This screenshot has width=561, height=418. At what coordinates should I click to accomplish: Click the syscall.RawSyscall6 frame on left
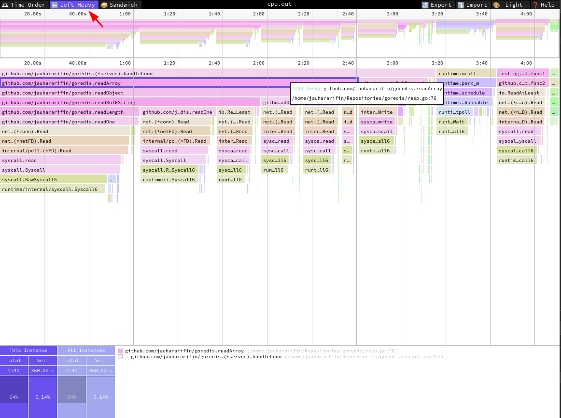[x=53, y=179]
